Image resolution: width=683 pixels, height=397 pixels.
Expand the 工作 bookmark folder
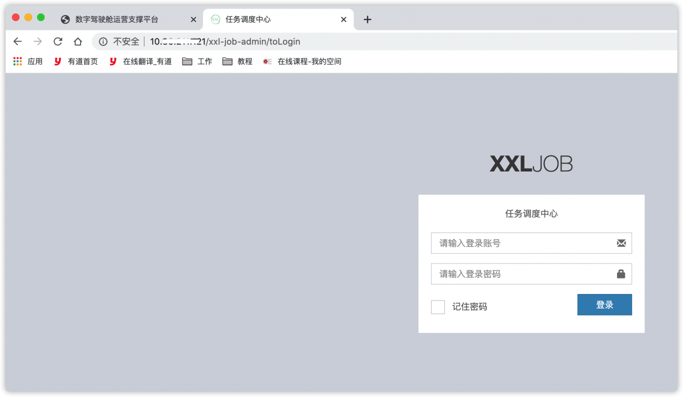coord(197,61)
